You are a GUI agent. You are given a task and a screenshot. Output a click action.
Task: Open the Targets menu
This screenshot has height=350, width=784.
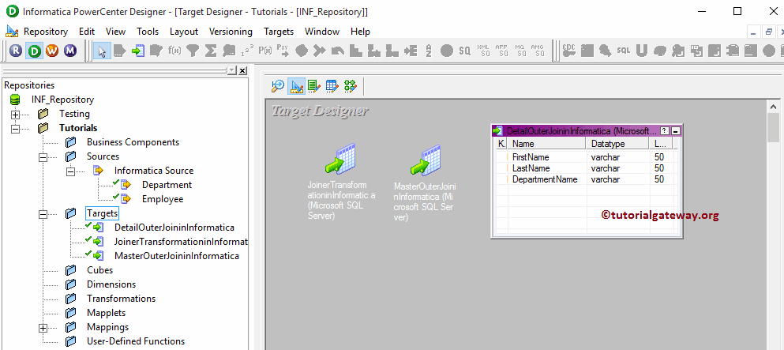(x=279, y=32)
